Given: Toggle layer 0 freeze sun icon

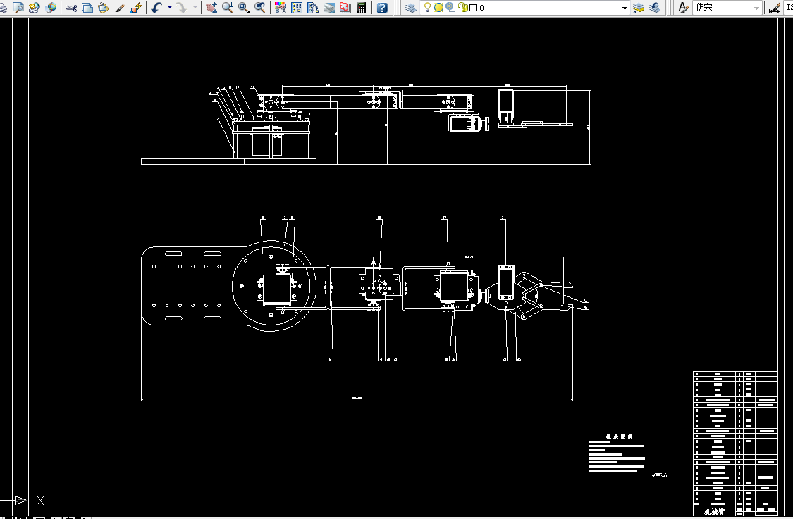Looking at the screenshot, I should click(x=438, y=7).
